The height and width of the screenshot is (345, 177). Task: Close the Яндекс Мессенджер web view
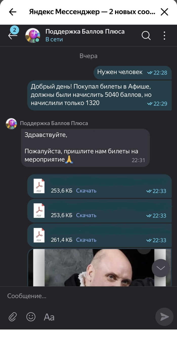click(x=165, y=12)
